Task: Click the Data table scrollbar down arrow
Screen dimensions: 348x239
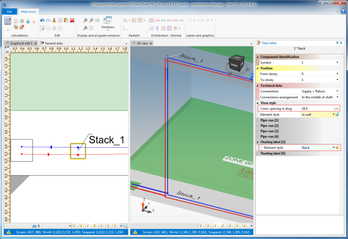Action: click(342, 212)
